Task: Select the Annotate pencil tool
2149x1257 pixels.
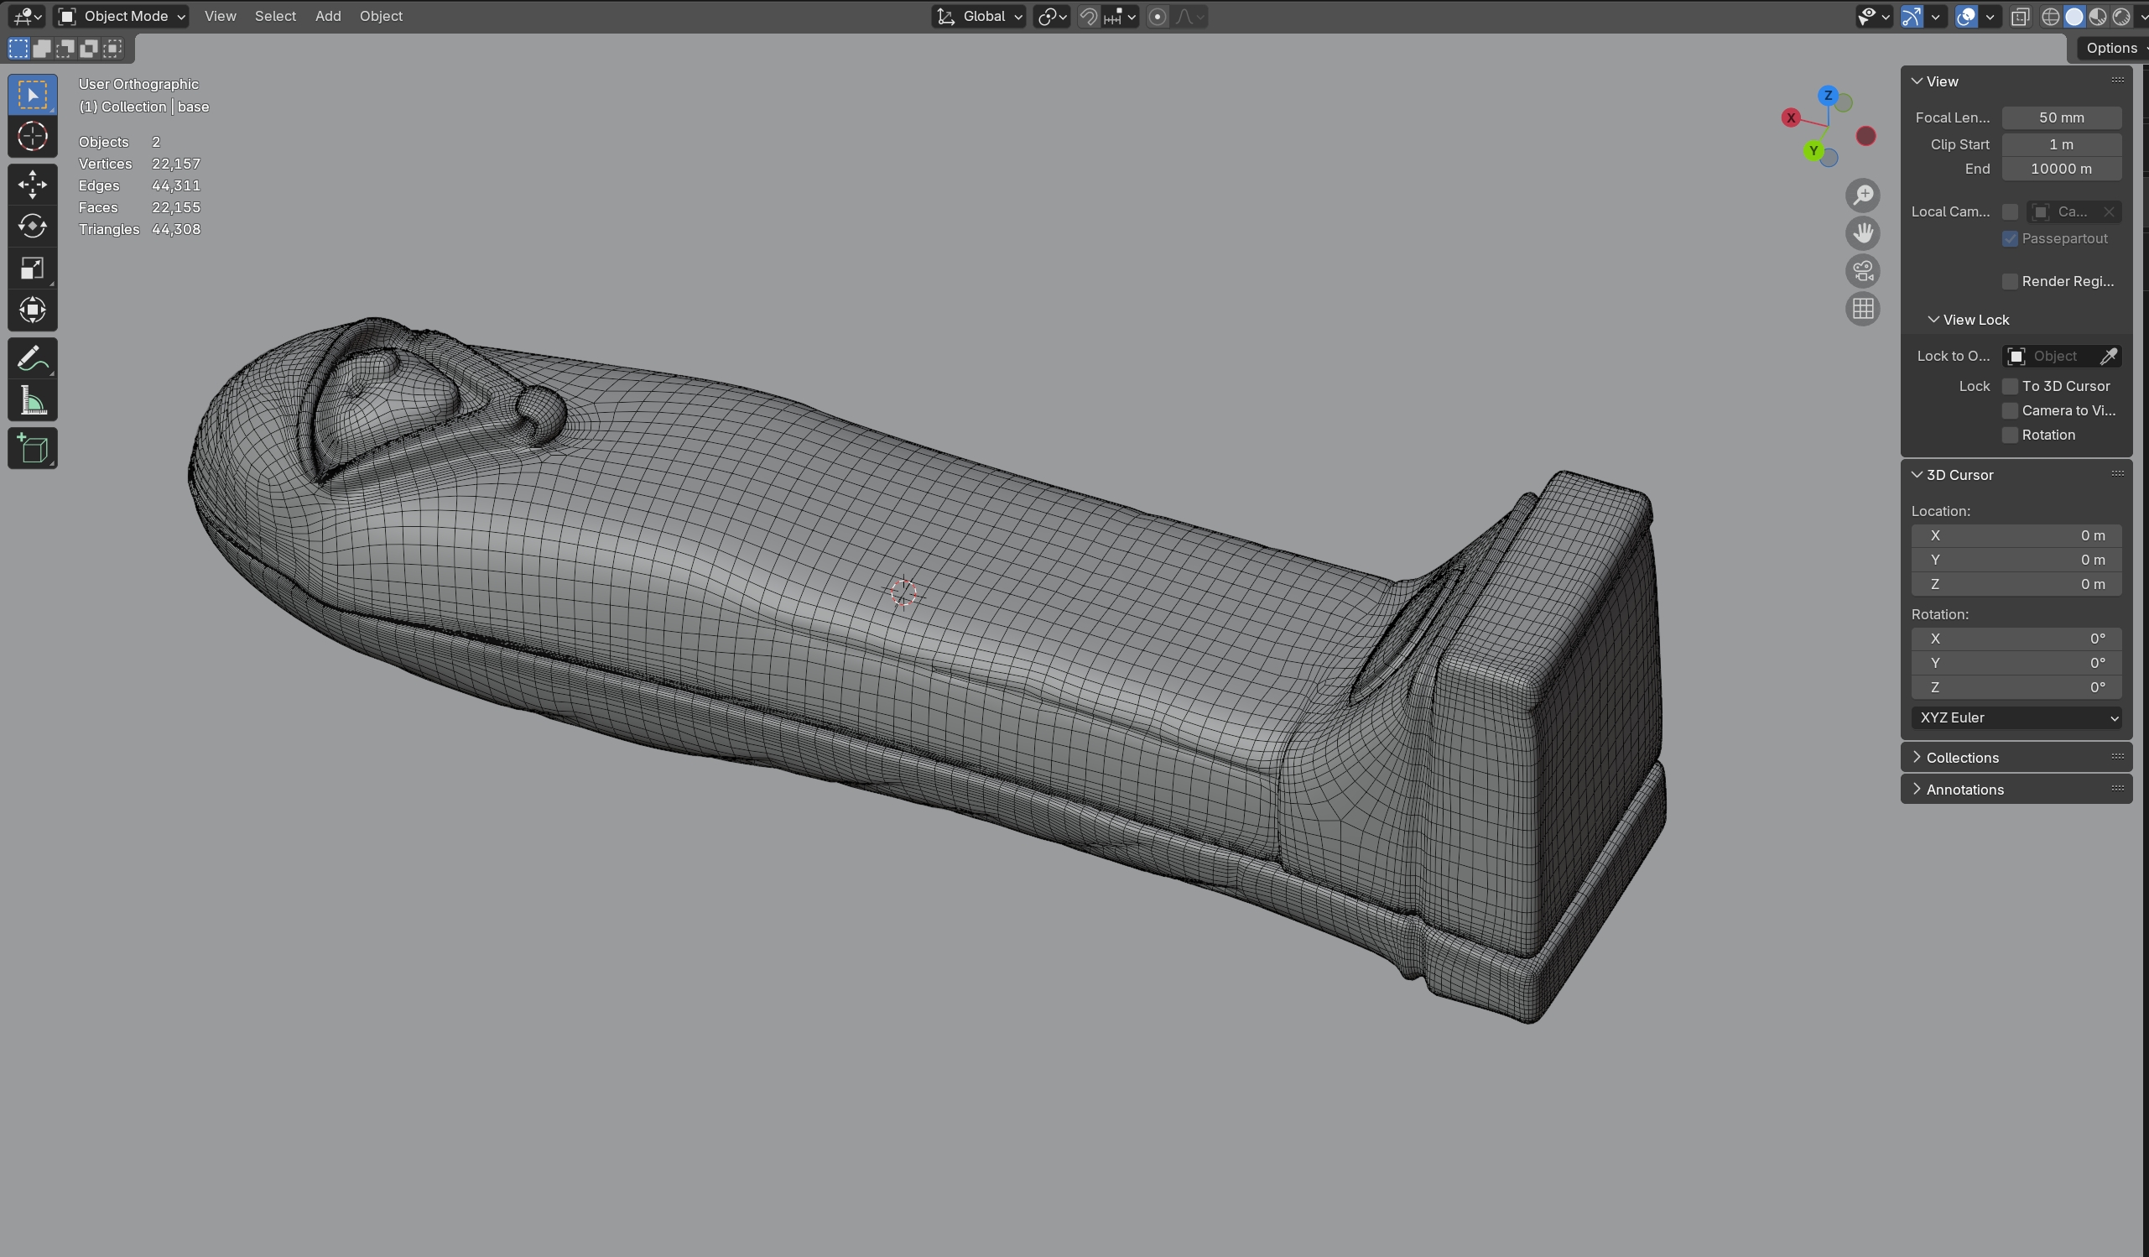Action: (x=33, y=358)
